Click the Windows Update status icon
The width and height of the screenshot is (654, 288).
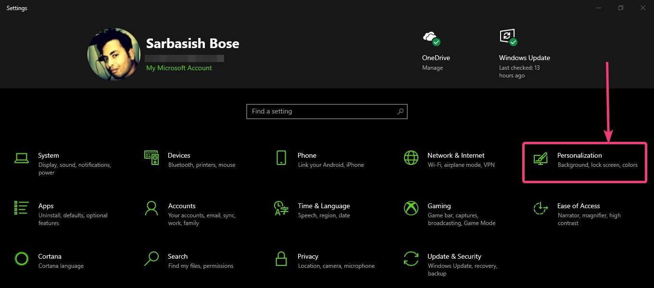point(508,37)
